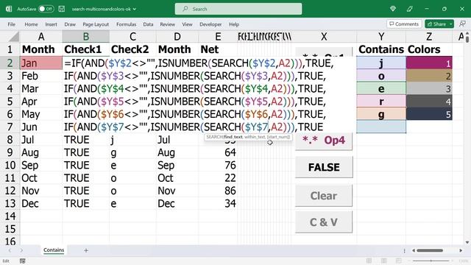Open the account presence icon beside Share
This screenshot has height=265, width=471.
463,24
